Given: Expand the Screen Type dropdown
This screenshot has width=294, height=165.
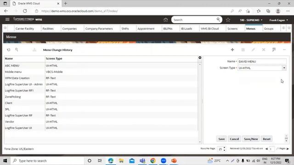Looking at the screenshot, I should click(x=284, y=68).
